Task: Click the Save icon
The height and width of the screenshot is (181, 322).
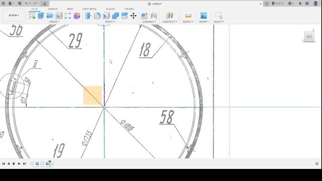Action: [x=20, y=4]
